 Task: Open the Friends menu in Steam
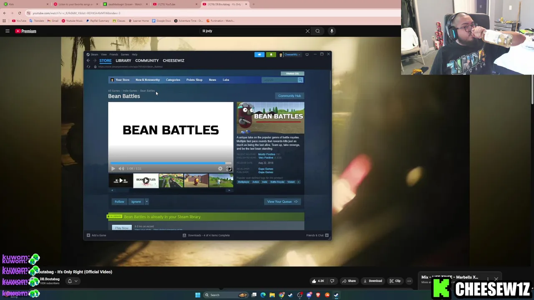[113, 55]
